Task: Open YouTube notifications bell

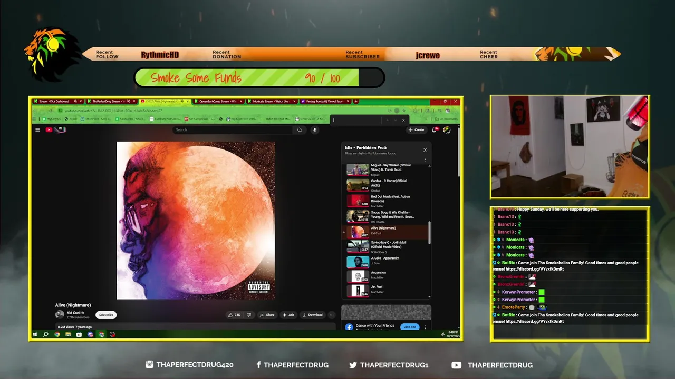Action: (435, 129)
